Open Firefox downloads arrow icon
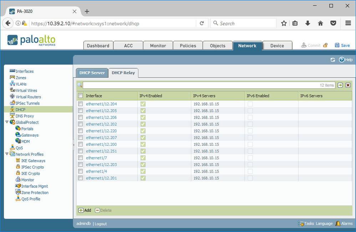Image resolution: width=356 pixels, height=232 pixels. tap(307, 23)
